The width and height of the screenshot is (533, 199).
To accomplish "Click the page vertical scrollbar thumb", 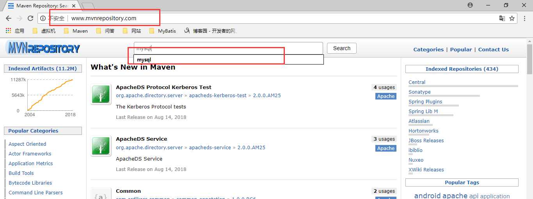I will point(529,59).
